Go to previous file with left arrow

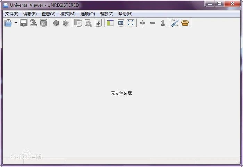[x=56, y=23]
